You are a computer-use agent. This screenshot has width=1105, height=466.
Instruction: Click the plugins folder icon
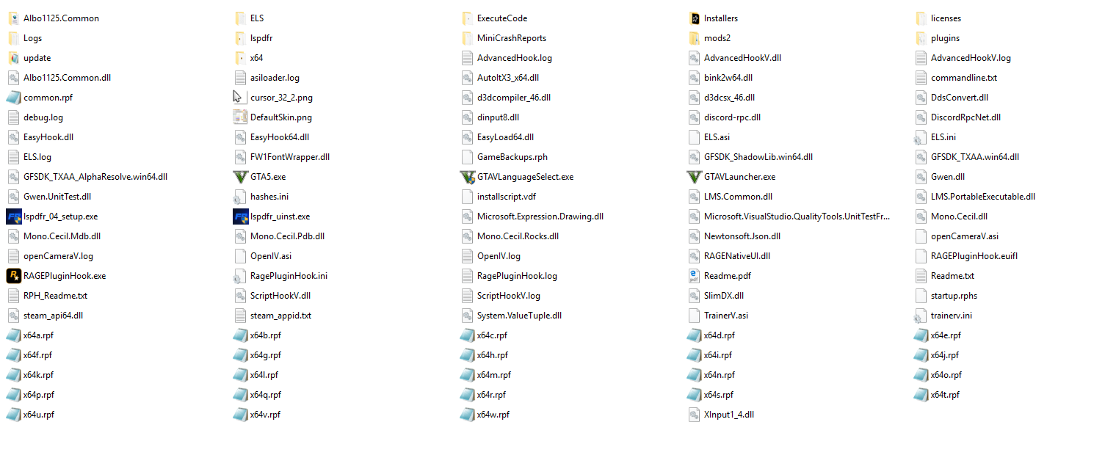click(921, 38)
